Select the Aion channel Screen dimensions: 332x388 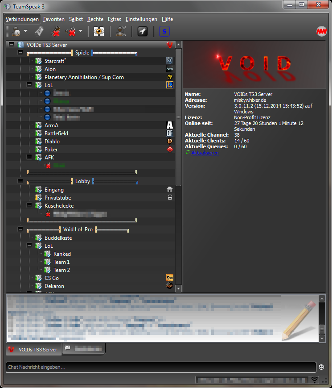(50, 69)
